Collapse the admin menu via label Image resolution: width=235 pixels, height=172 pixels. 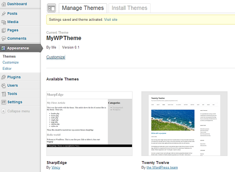18,111
